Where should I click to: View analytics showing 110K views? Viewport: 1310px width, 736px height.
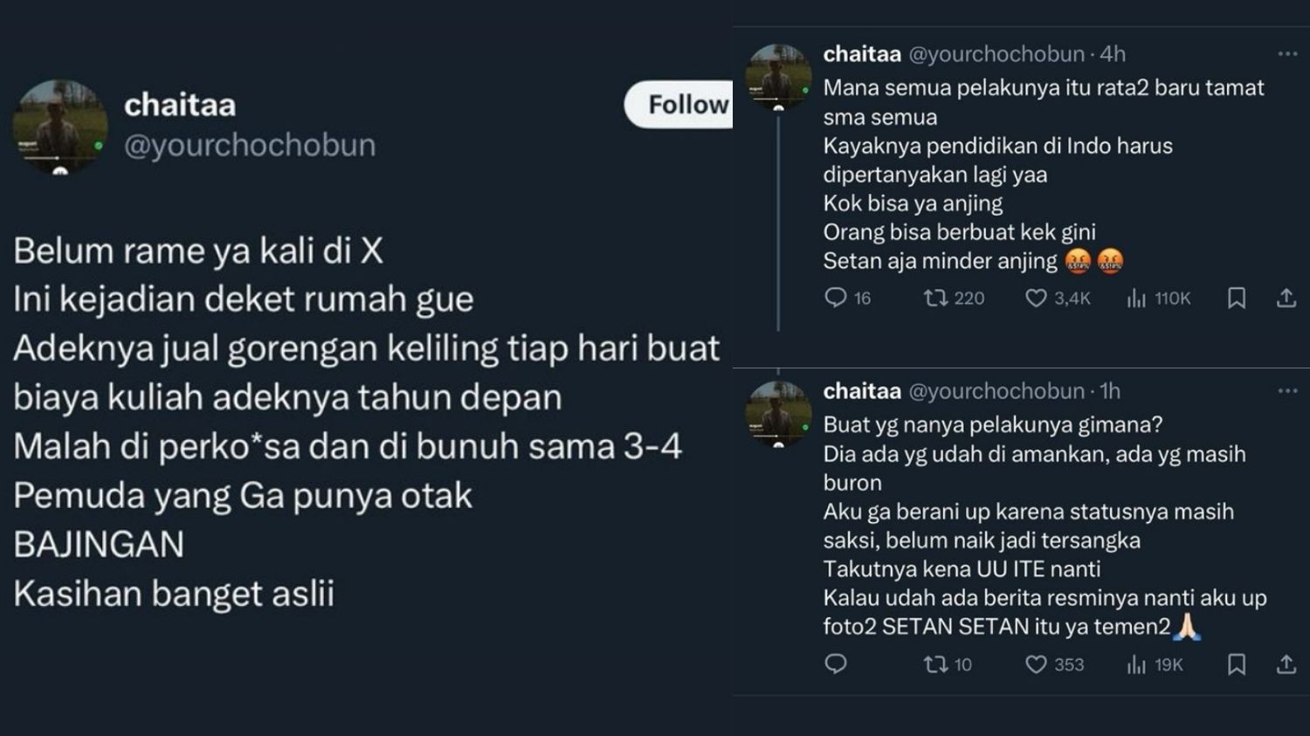[1136, 299]
